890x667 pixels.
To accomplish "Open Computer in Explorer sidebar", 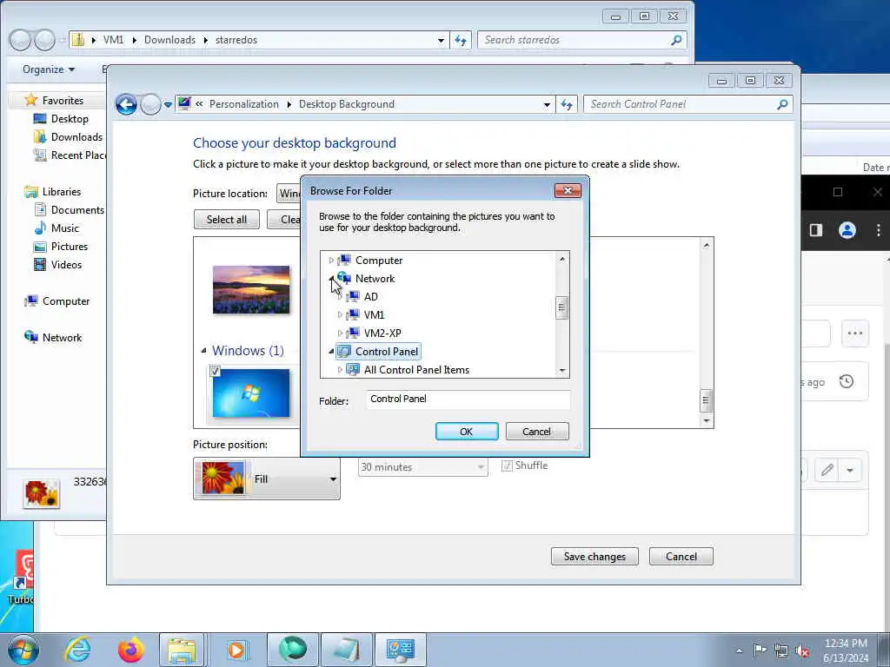I will tap(66, 301).
